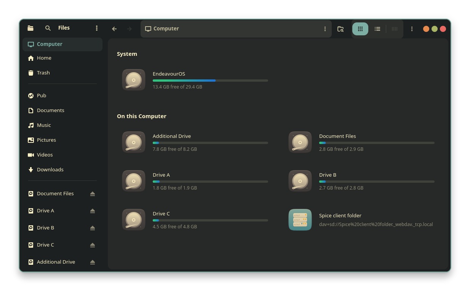Click the EndeavourOS usage bar
470x291 pixels.
tap(210, 81)
